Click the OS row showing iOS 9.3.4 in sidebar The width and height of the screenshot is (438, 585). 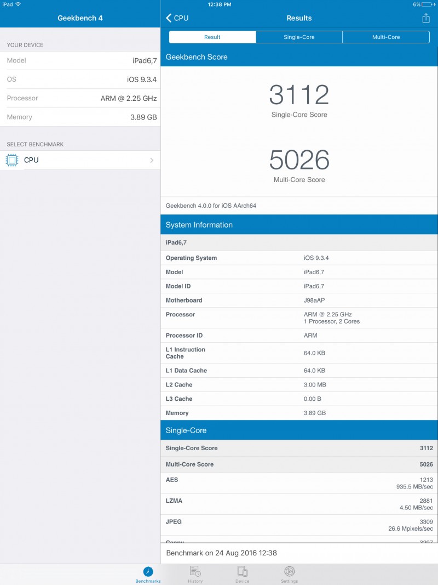click(x=80, y=79)
